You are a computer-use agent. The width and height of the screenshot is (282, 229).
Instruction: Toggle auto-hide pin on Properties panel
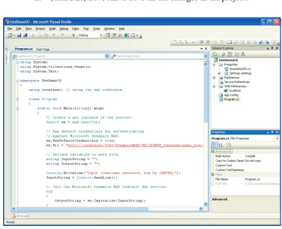272,132
